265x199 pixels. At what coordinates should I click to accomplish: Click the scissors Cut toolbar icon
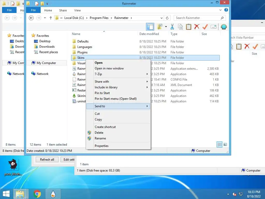point(172,27)
